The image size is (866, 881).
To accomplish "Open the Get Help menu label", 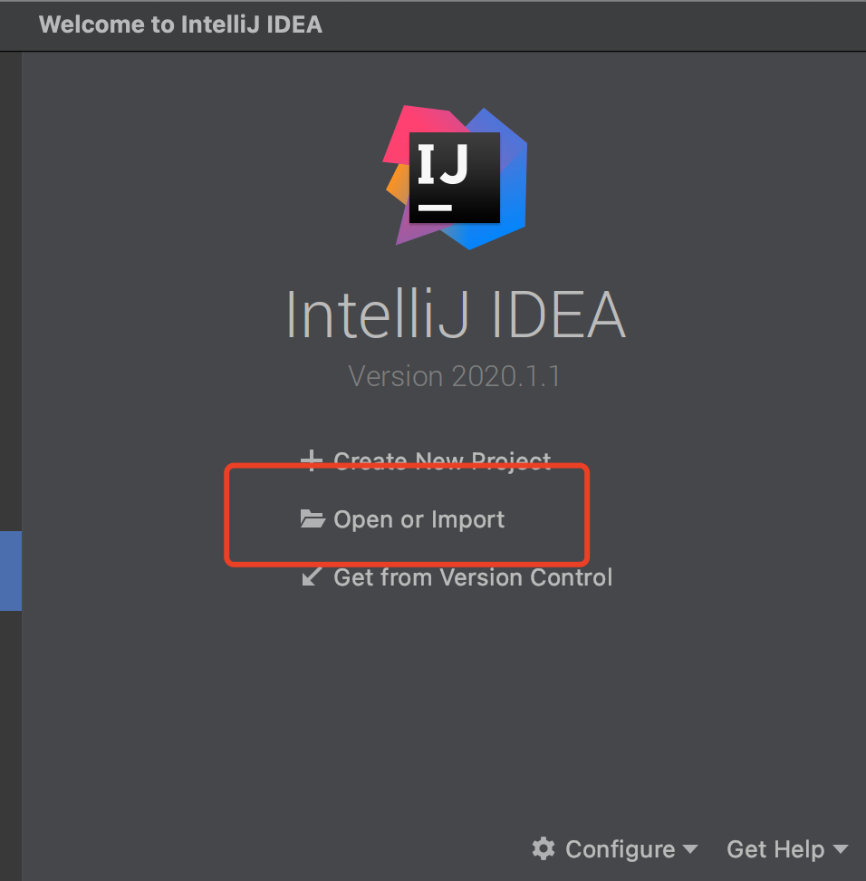I will [775, 849].
